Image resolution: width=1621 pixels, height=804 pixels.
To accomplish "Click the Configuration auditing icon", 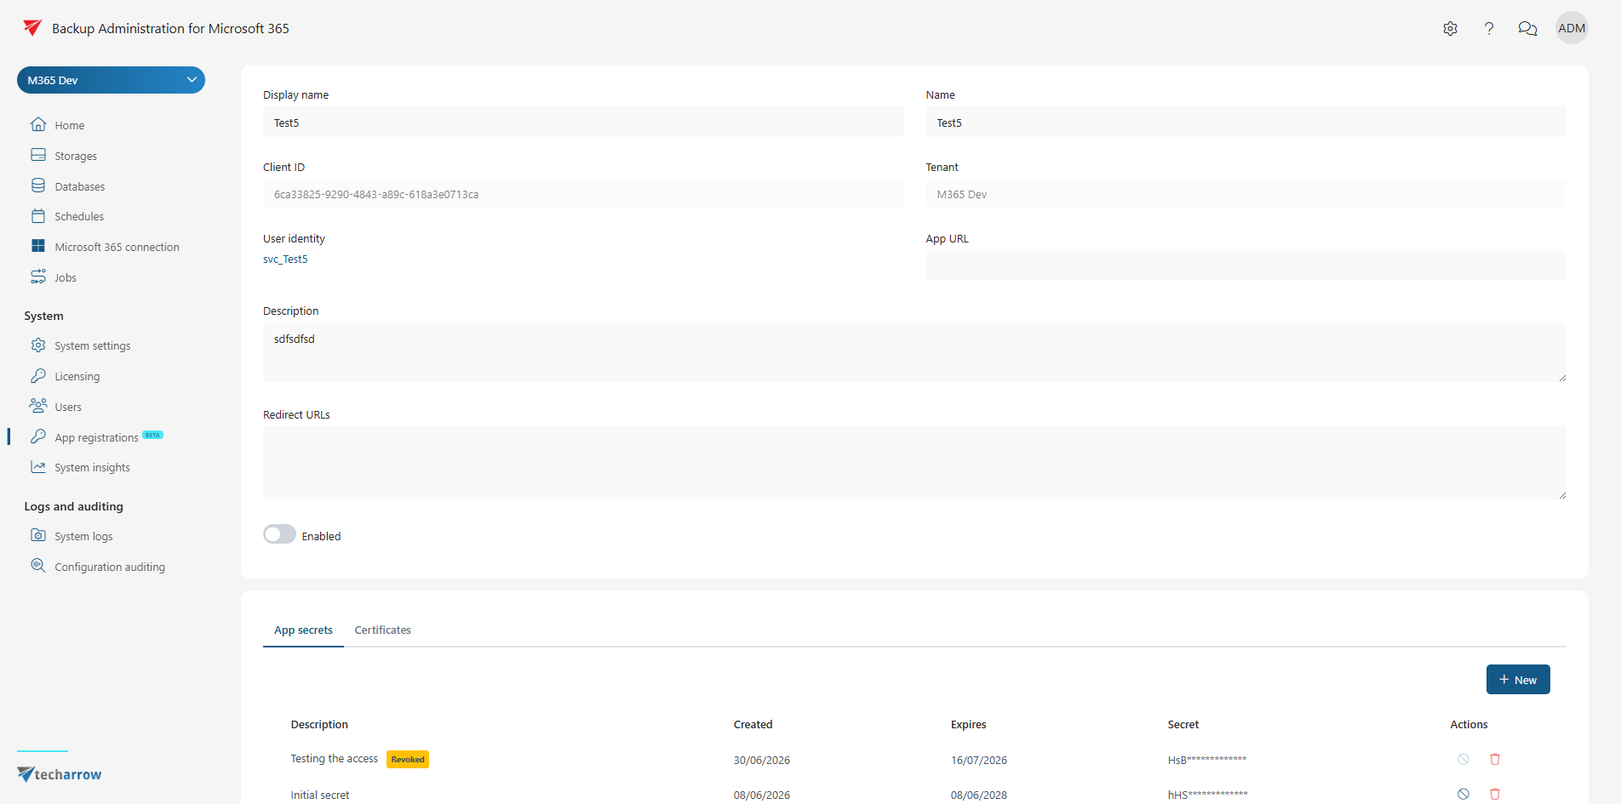I will pos(38,566).
